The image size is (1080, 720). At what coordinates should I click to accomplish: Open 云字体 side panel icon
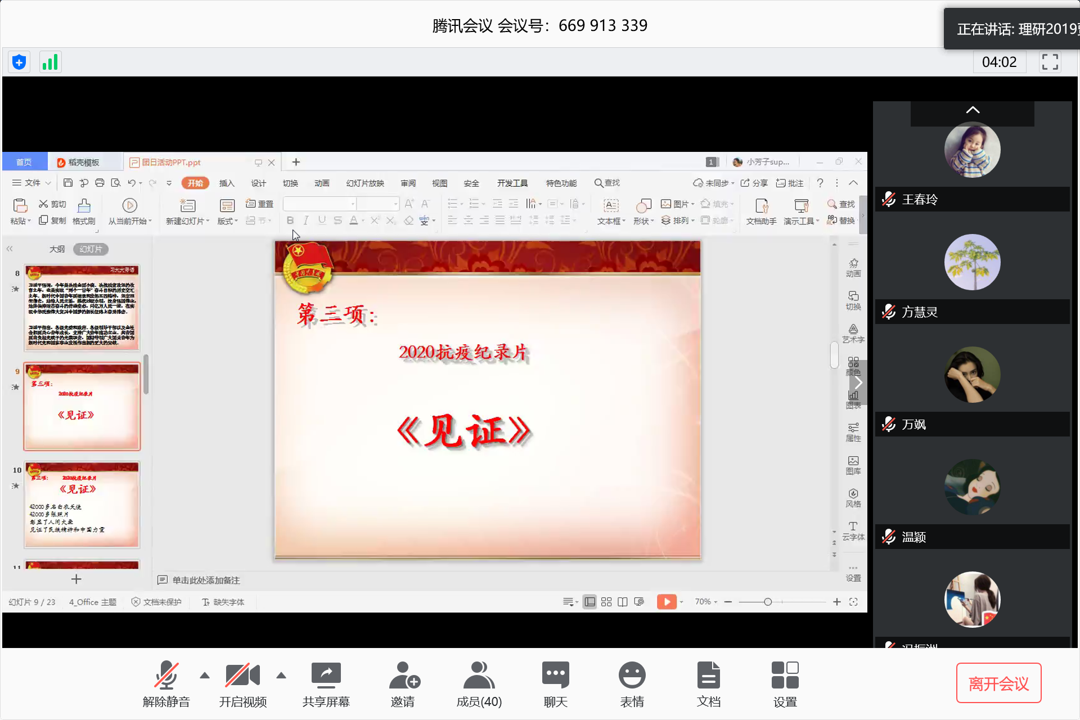(x=853, y=531)
